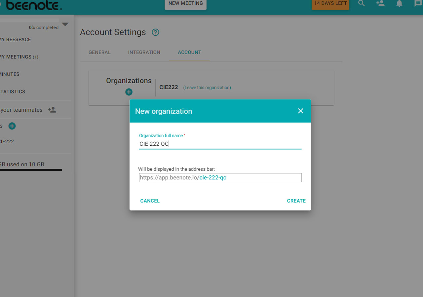Open Minutes in sidebar
This screenshot has width=423, height=297.
point(10,74)
